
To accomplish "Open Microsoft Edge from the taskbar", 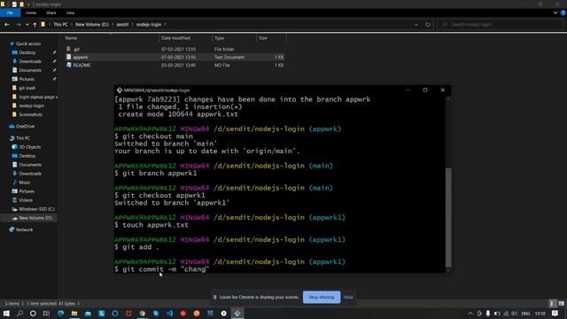I will 61,313.
